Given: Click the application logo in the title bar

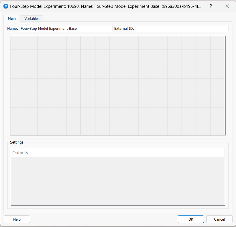Looking at the screenshot, I should click(6, 6).
